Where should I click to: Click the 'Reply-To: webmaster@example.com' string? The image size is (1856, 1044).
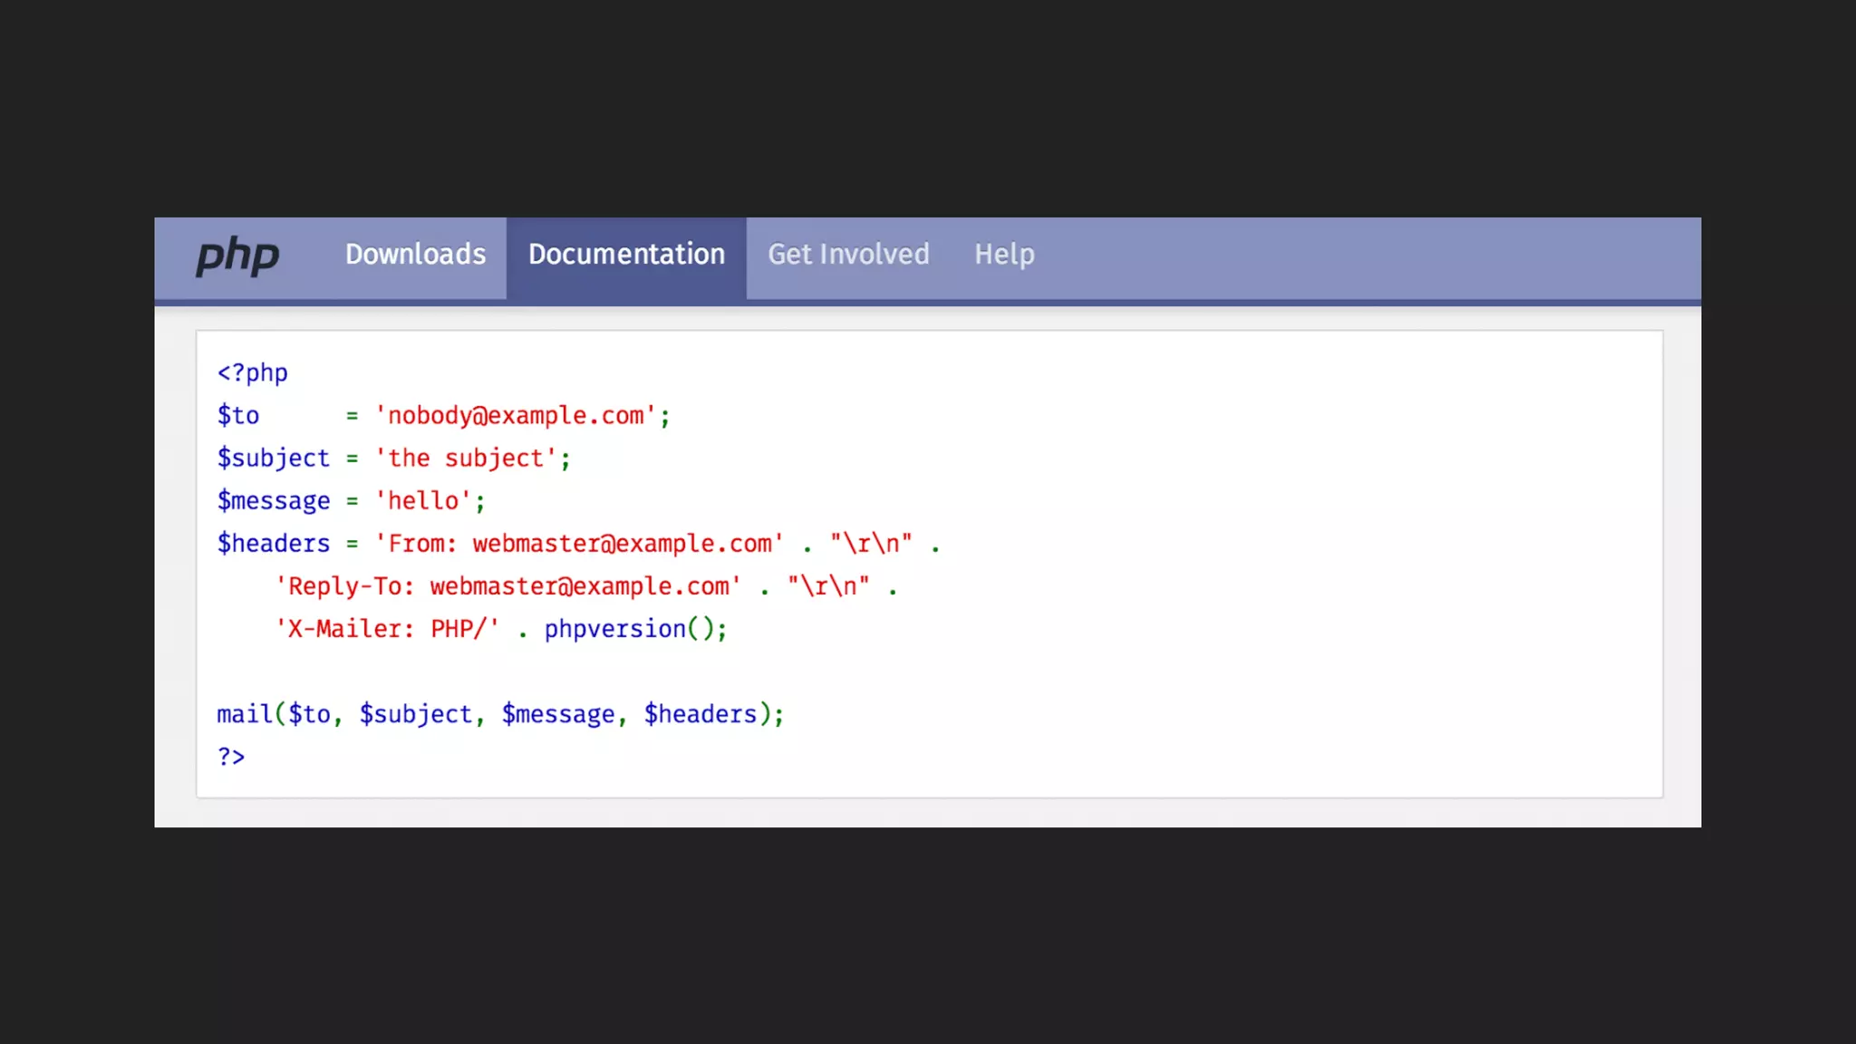pyautogui.click(x=508, y=586)
